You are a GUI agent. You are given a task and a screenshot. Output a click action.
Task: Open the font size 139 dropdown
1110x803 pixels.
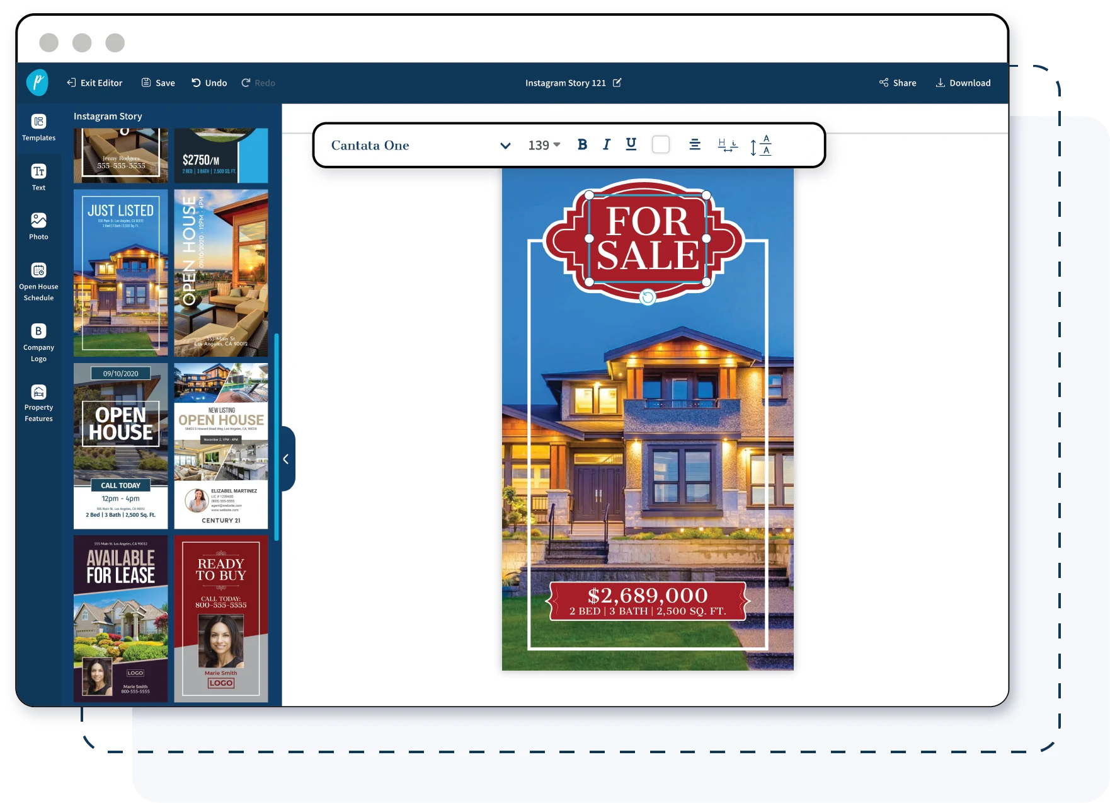coord(544,146)
